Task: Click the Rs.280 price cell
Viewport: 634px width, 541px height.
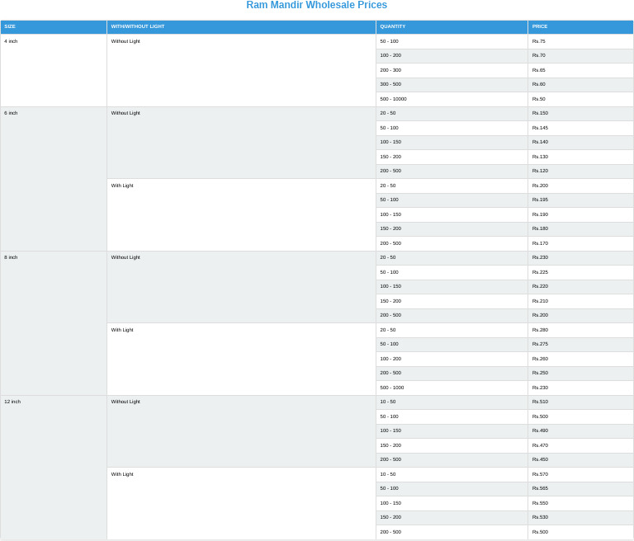Action: (580, 330)
